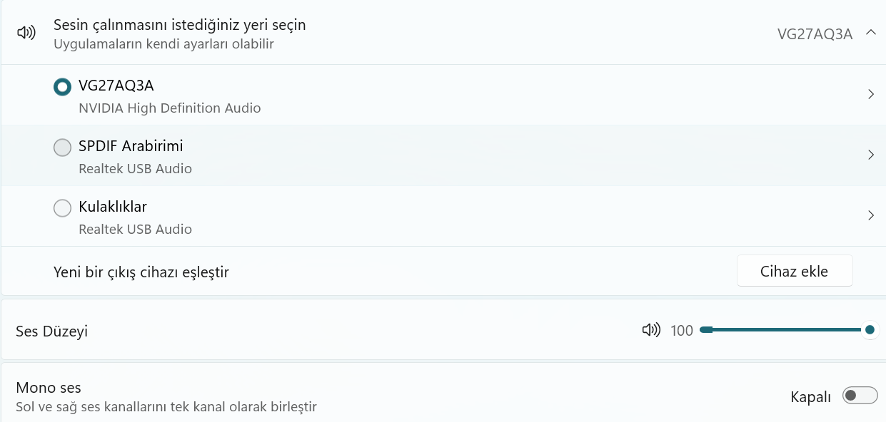Click the "Sesin çalınmasını istediğiniz yeri seçin" header

point(180,25)
